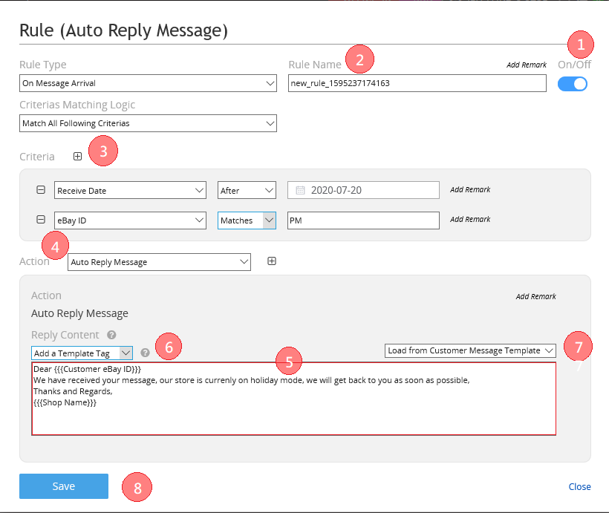Click the Close link
The image size is (609, 513).
[579, 487]
